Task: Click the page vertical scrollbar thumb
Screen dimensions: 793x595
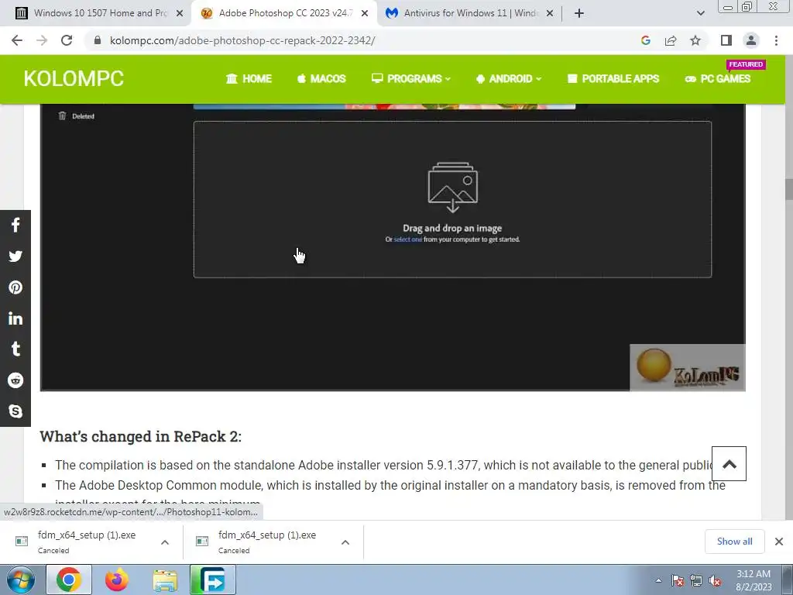Action: (x=788, y=189)
